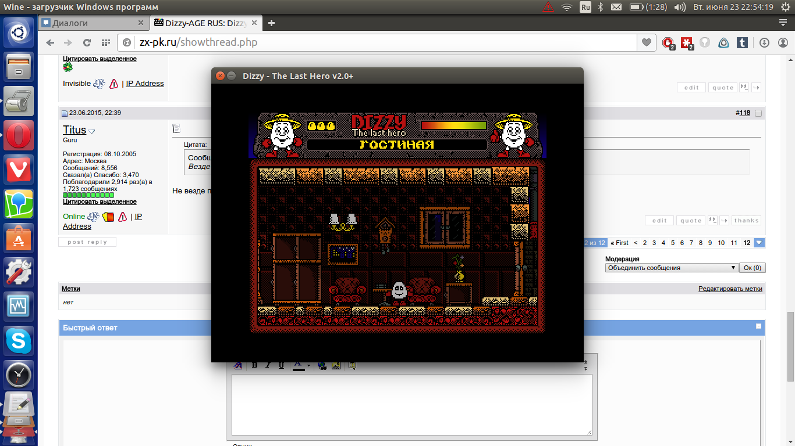Open Skype from the launcher
This screenshot has width=795, height=446.
19,340
